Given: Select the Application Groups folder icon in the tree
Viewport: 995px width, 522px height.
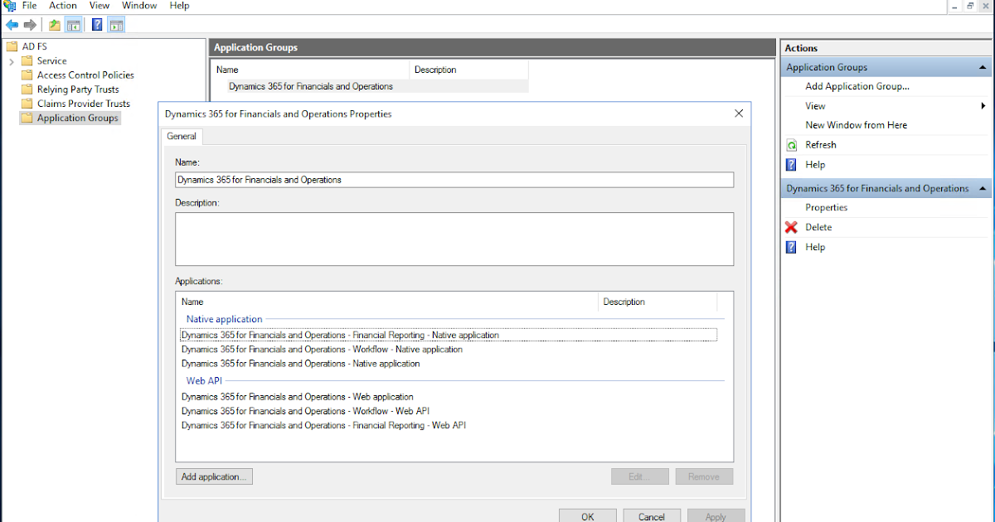Looking at the screenshot, I should click(27, 117).
